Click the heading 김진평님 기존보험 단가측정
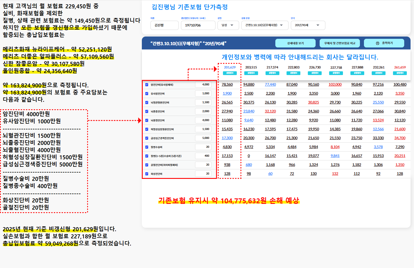 point(190,7)
